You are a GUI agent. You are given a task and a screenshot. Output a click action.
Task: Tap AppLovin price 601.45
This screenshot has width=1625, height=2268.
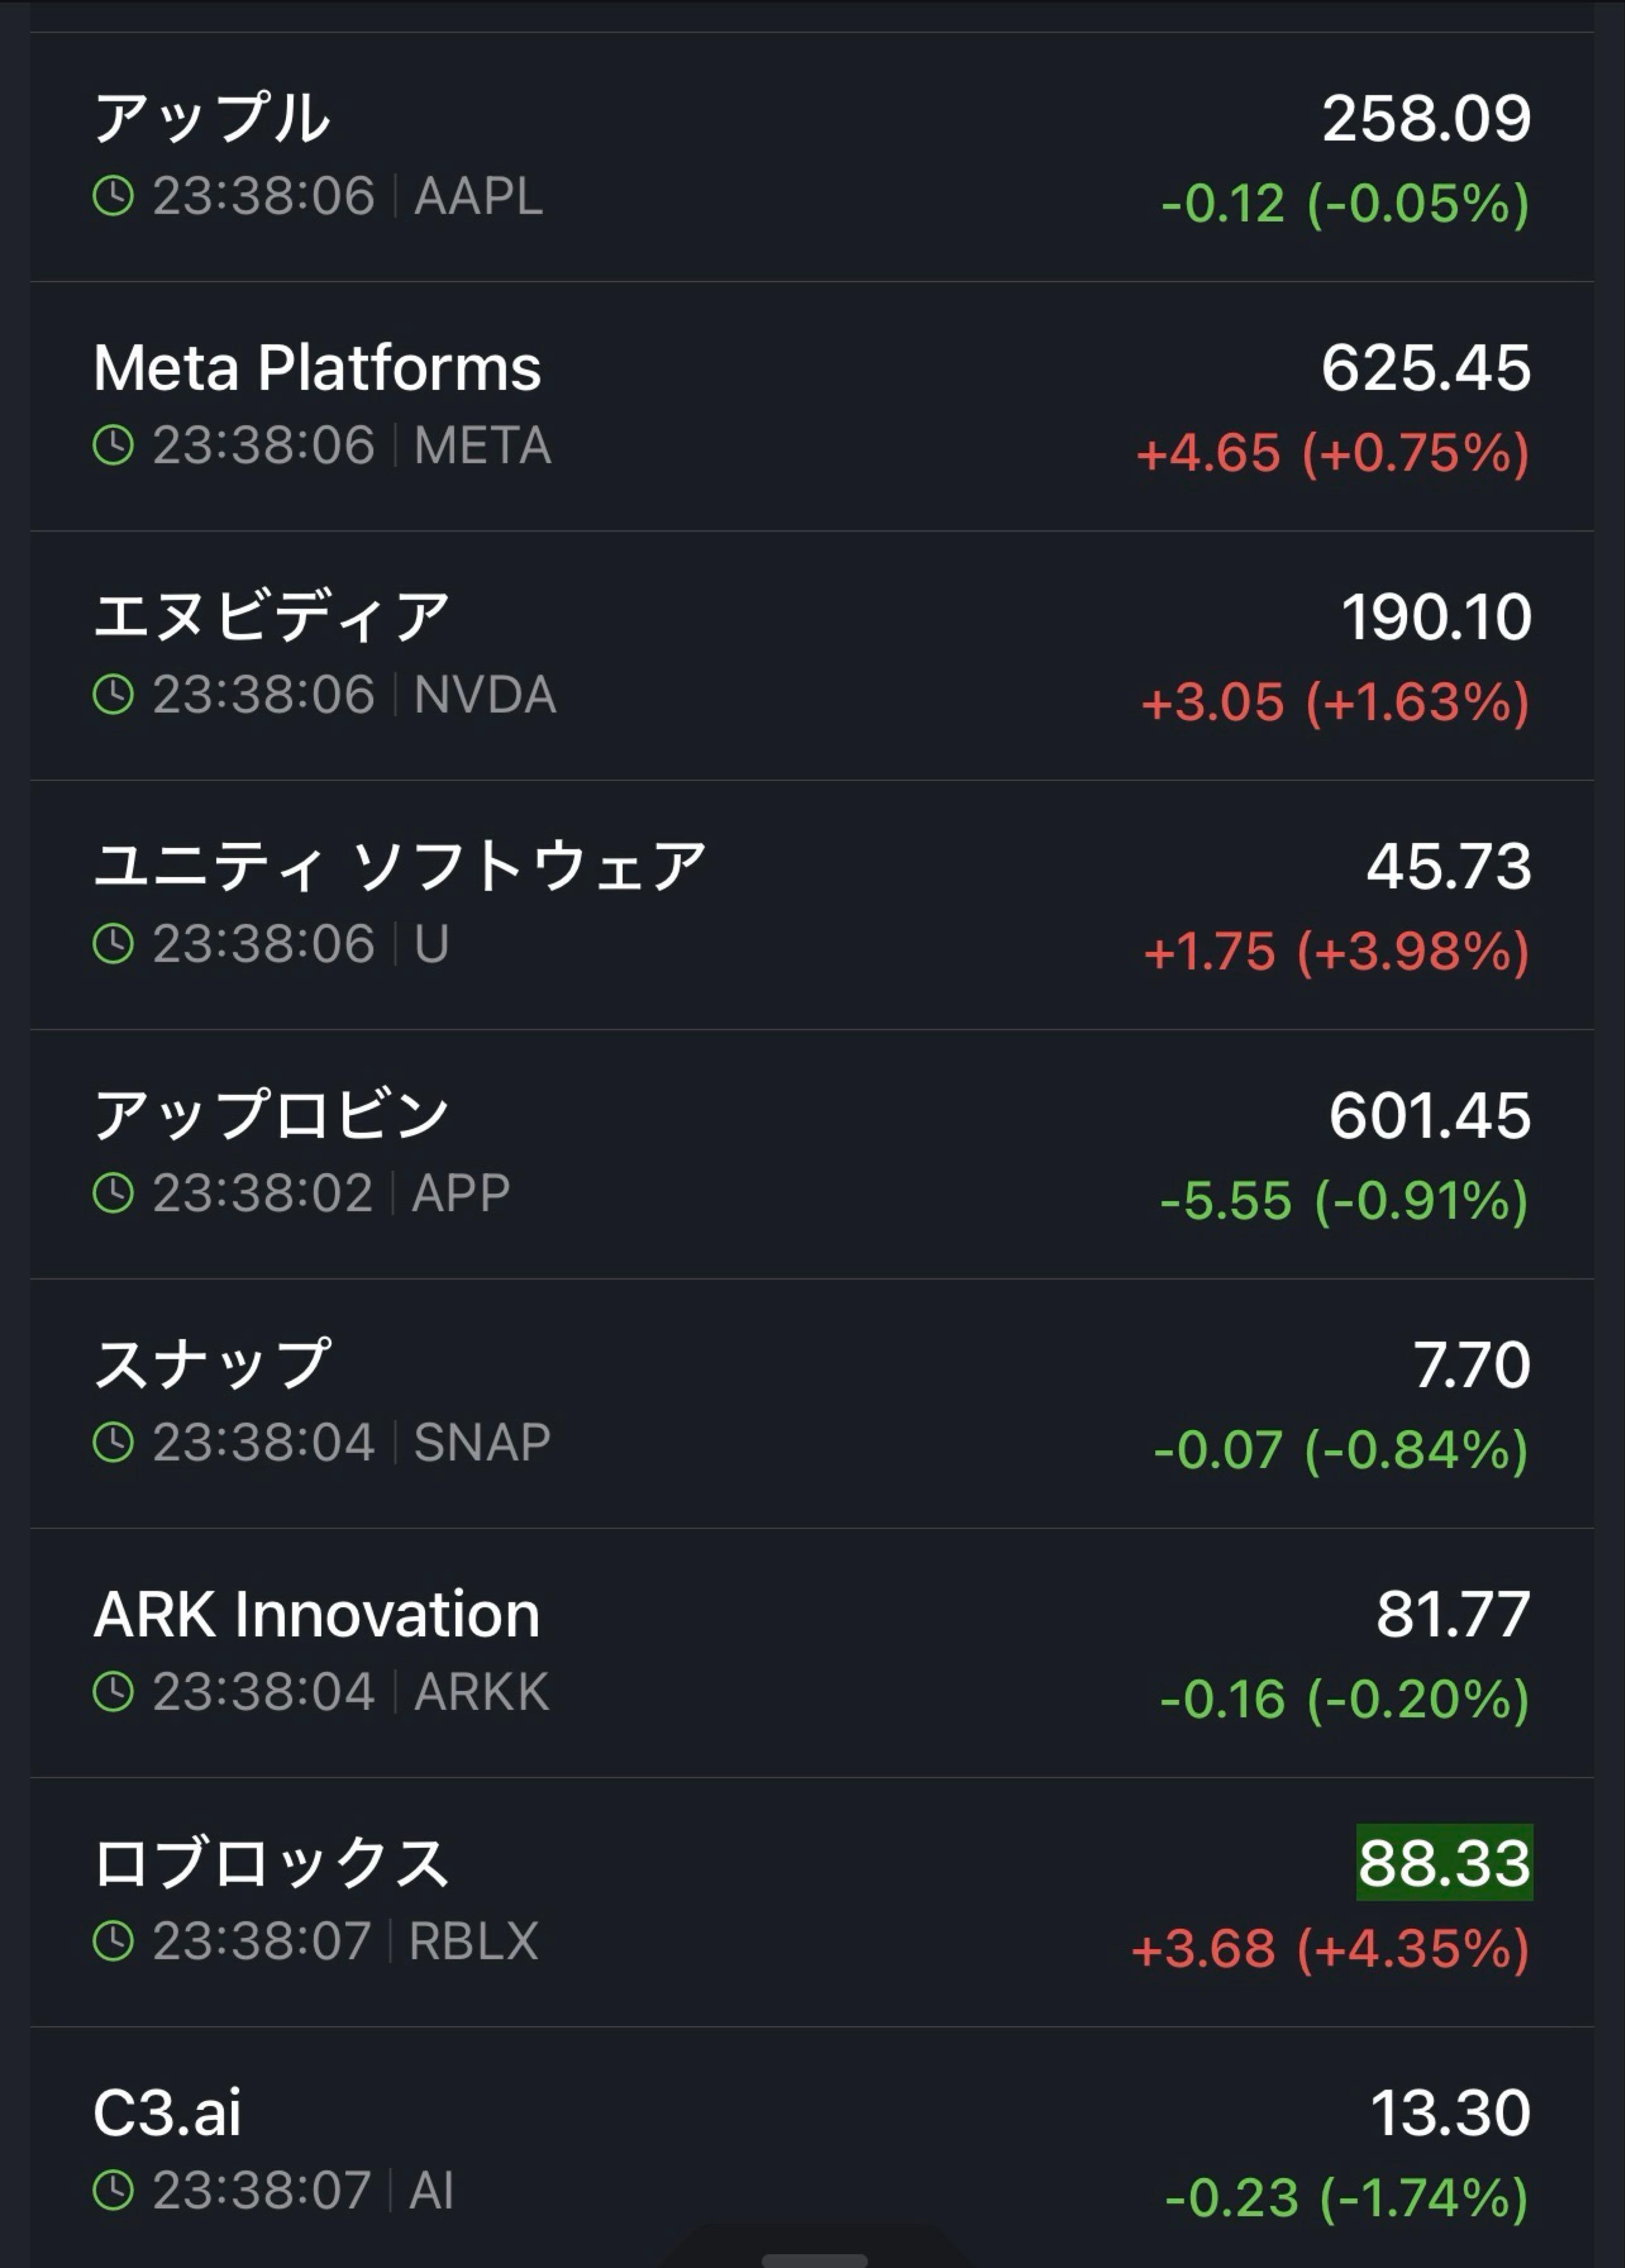click(1429, 1115)
